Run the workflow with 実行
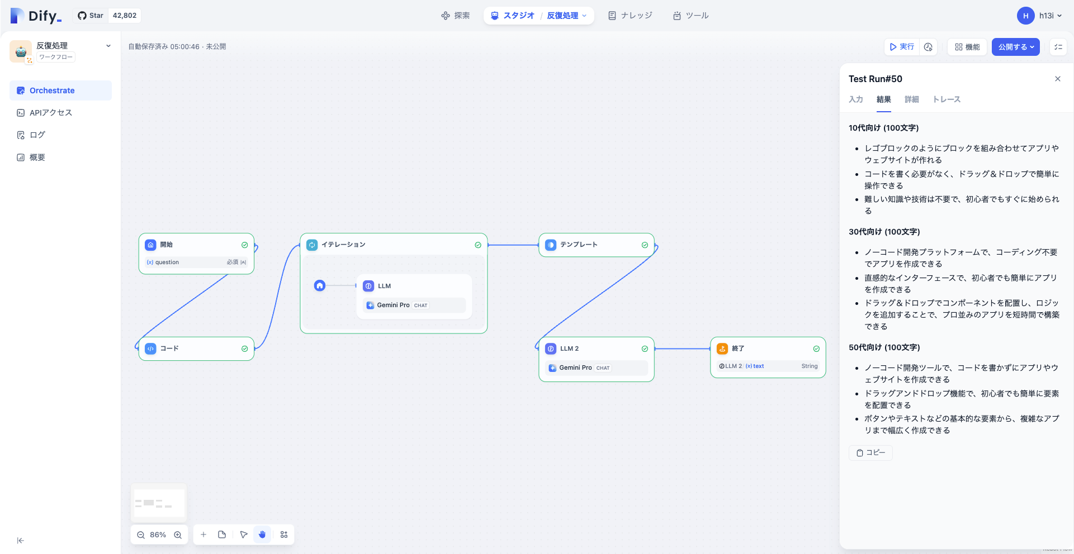1074x554 pixels. [901, 47]
